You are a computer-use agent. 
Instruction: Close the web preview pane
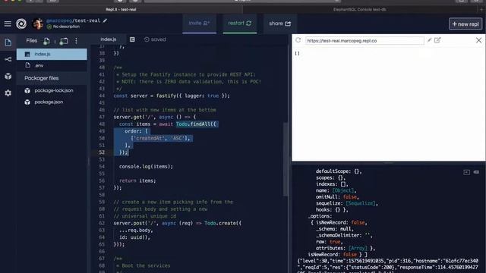pyautogui.click(x=478, y=40)
